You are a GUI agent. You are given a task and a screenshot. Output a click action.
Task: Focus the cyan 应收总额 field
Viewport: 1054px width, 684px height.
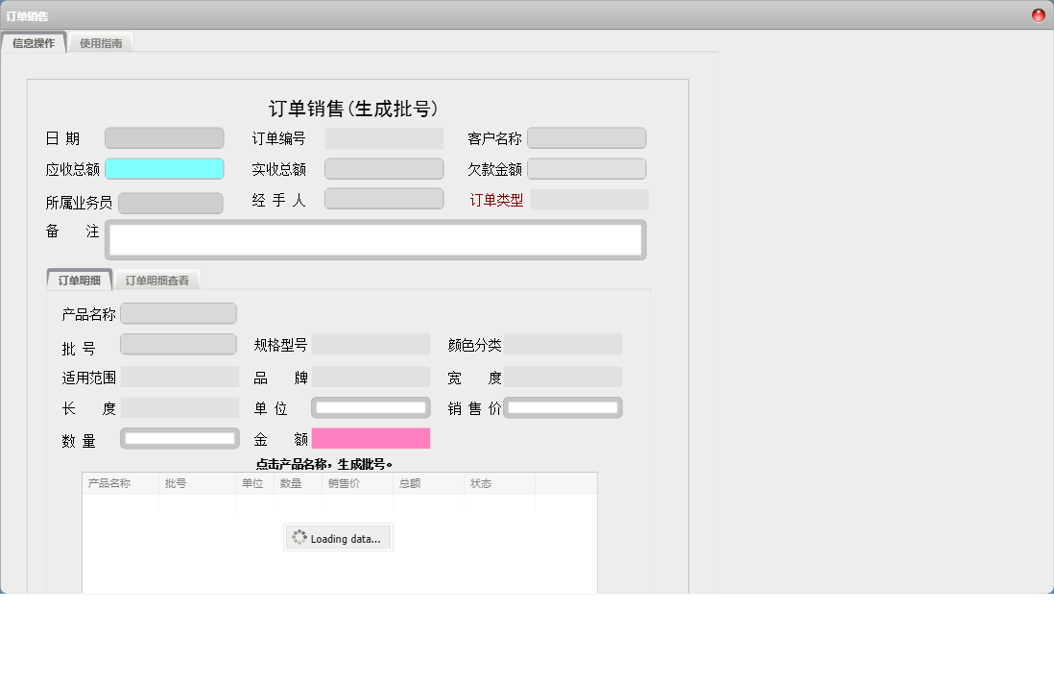[165, 168]
